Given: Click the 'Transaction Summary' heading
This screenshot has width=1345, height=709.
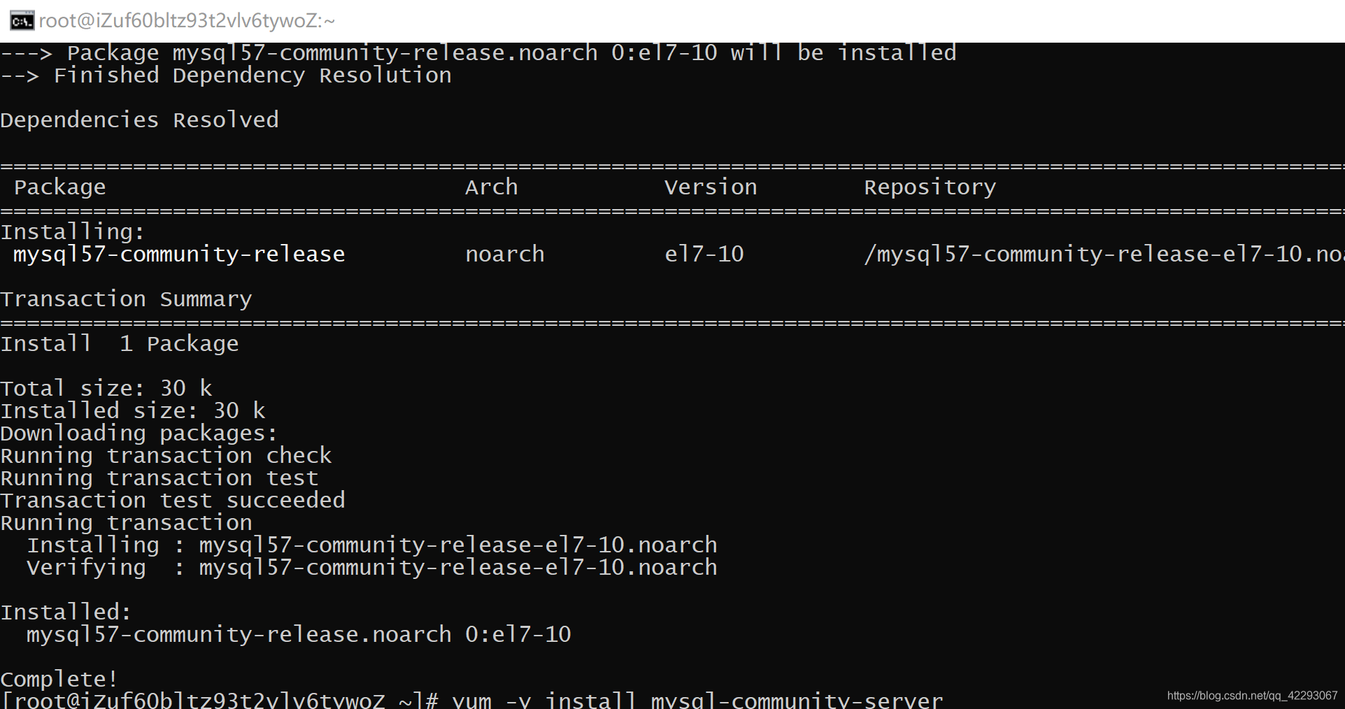Looking at the screenshot, I should coord(126,299).
